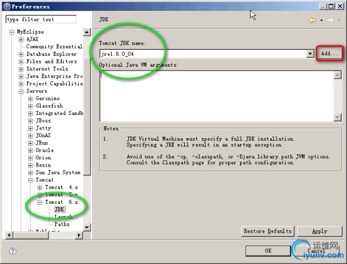Expand the JBoss server node
The width and height of the screenshot is (347, 264).
[x=30, y=121]
